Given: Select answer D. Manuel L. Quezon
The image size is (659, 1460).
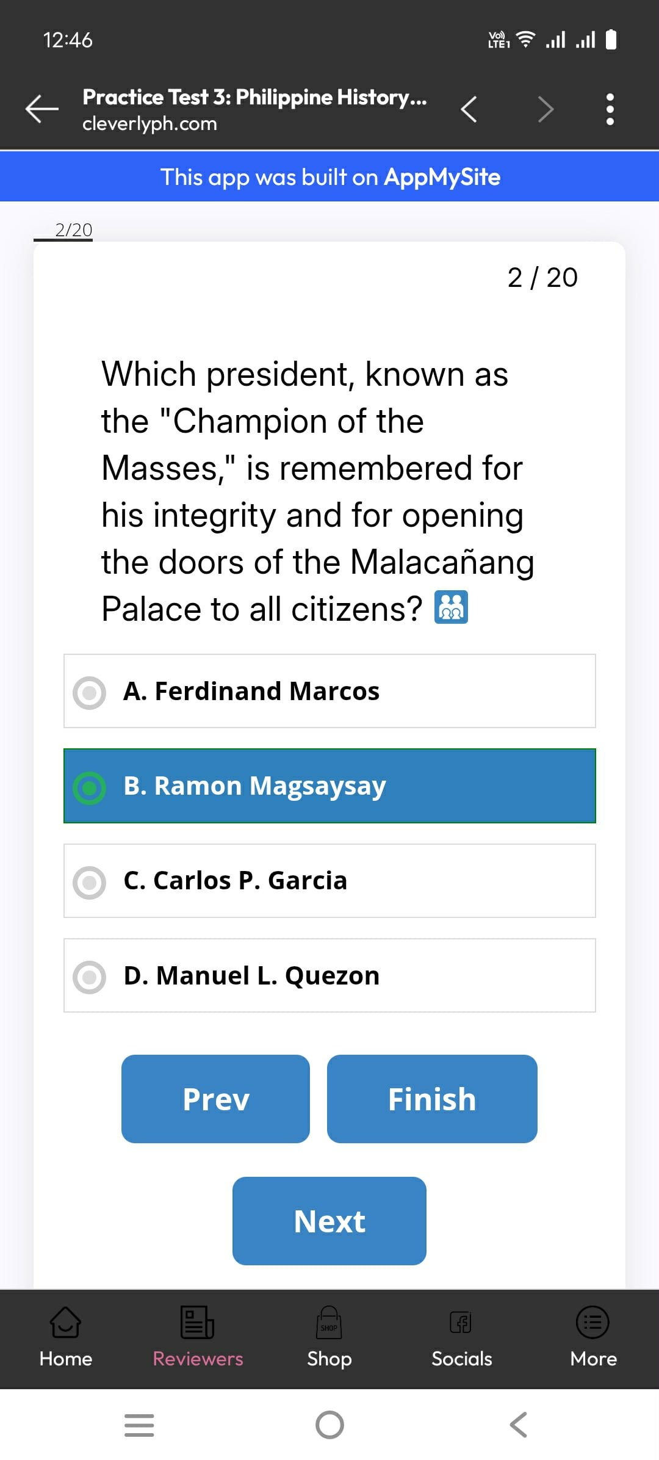Looking at the screenshot, I should click(329, 975).
